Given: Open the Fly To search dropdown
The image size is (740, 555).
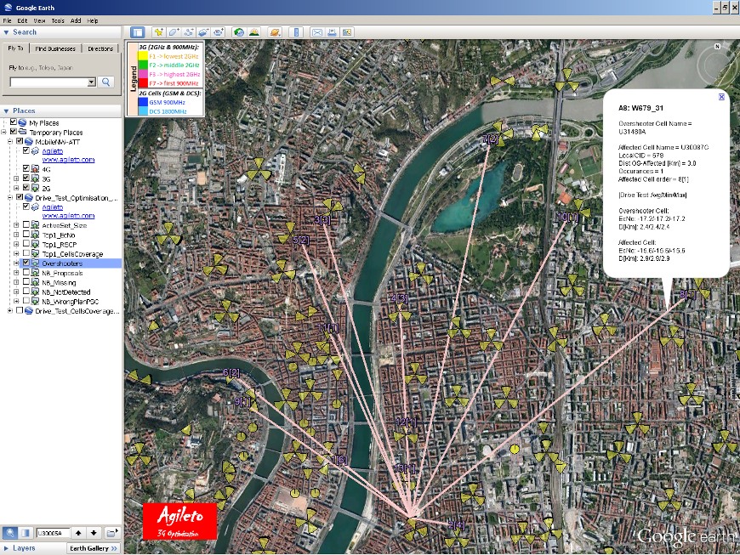Looking at the screenshot, I should (91, 82).
